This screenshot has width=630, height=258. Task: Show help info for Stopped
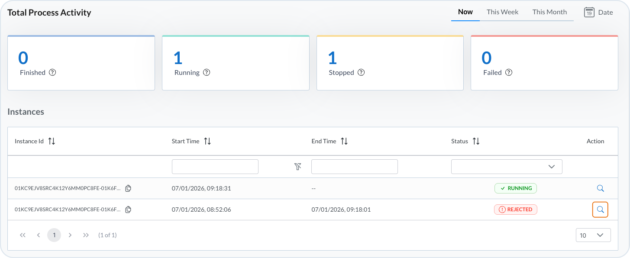(x=361, y=73)
